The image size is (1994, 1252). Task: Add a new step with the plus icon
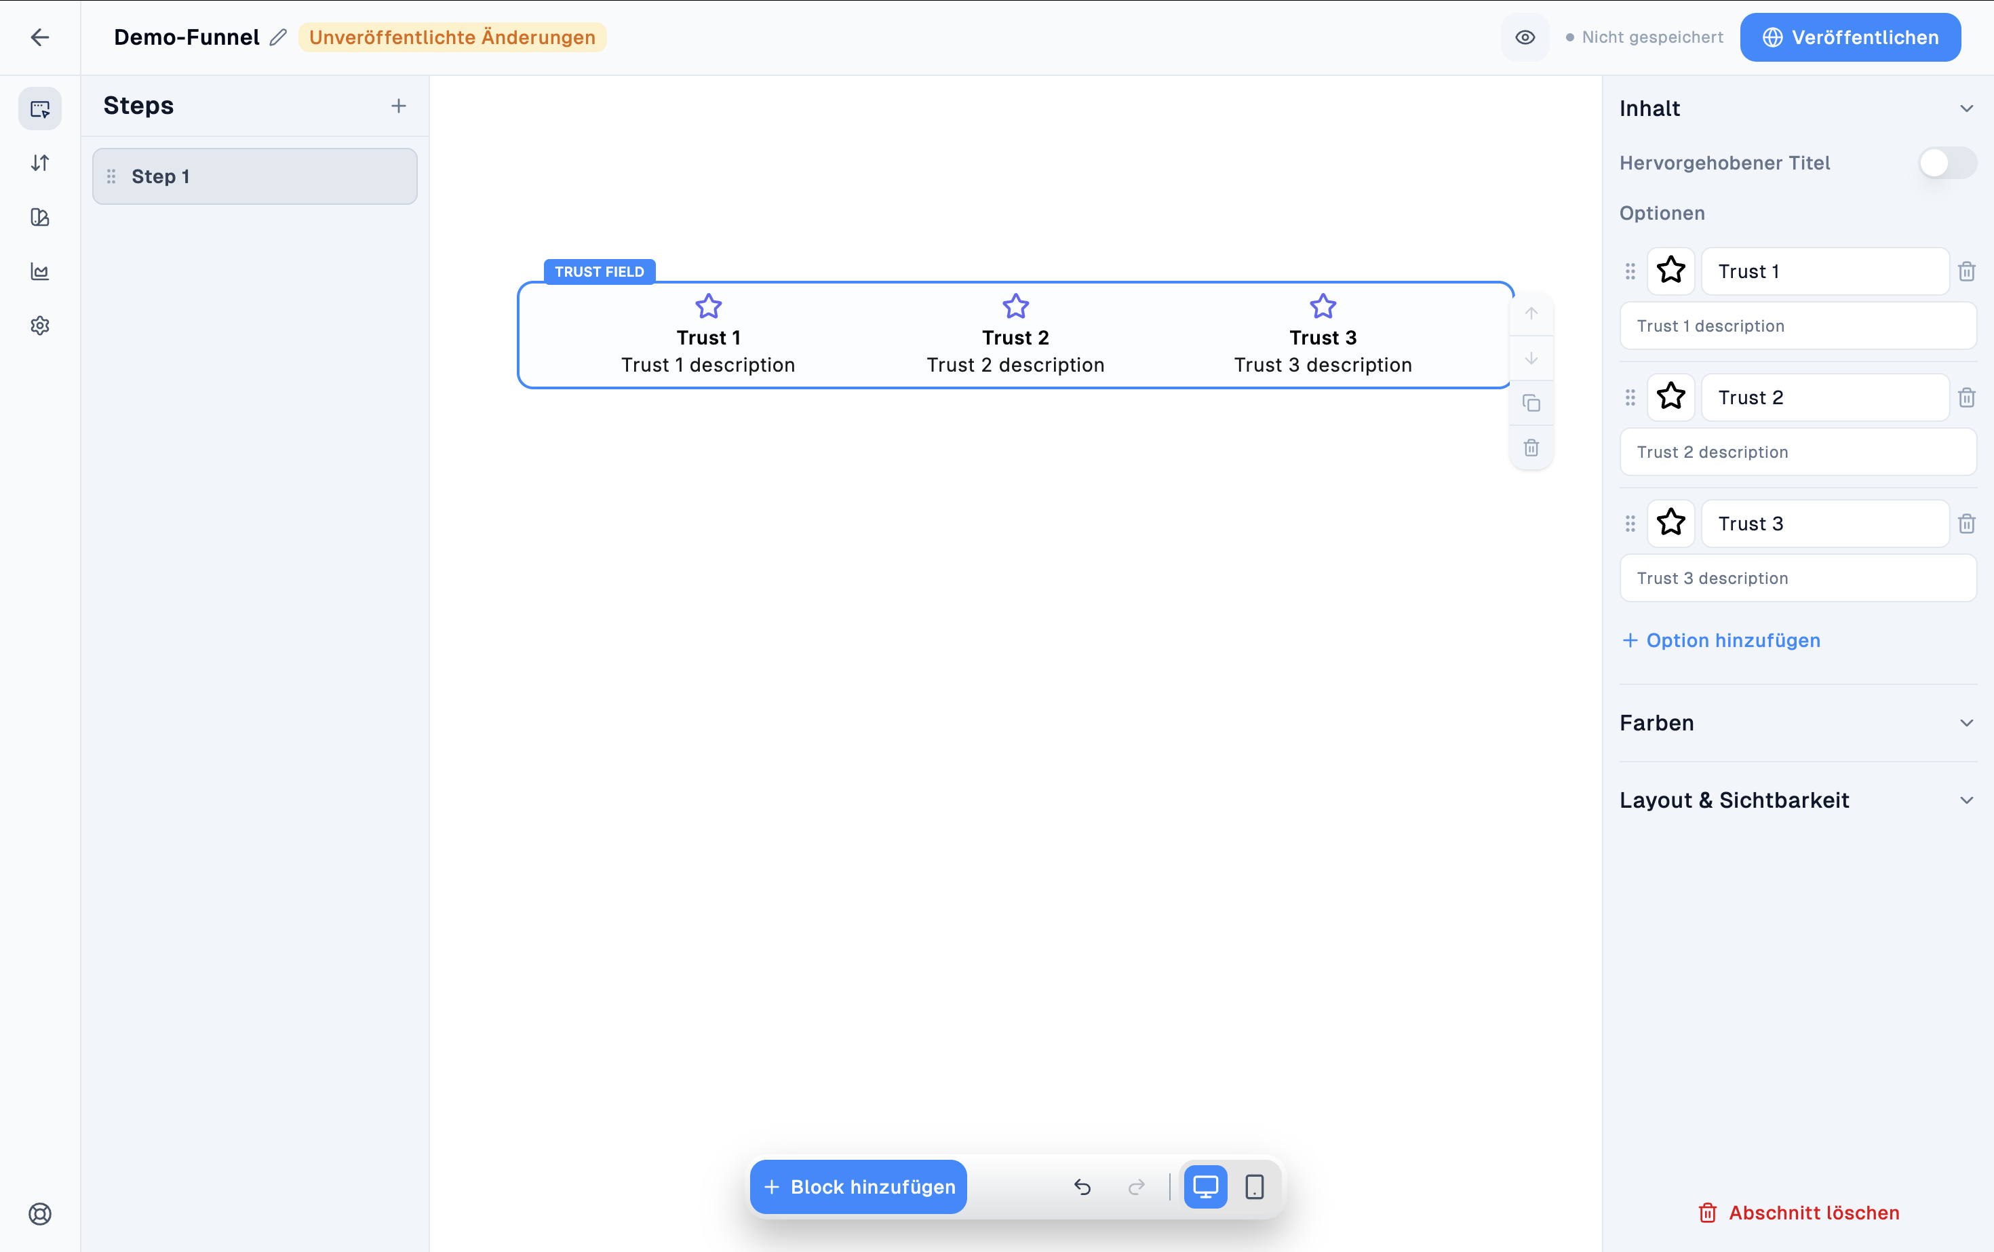coord(398,106)
